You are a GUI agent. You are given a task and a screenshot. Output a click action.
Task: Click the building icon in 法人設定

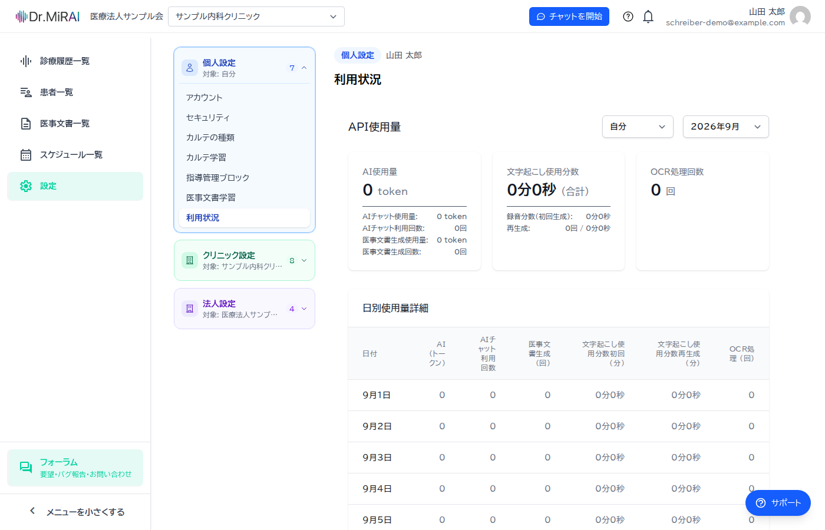tap(190, 309)
